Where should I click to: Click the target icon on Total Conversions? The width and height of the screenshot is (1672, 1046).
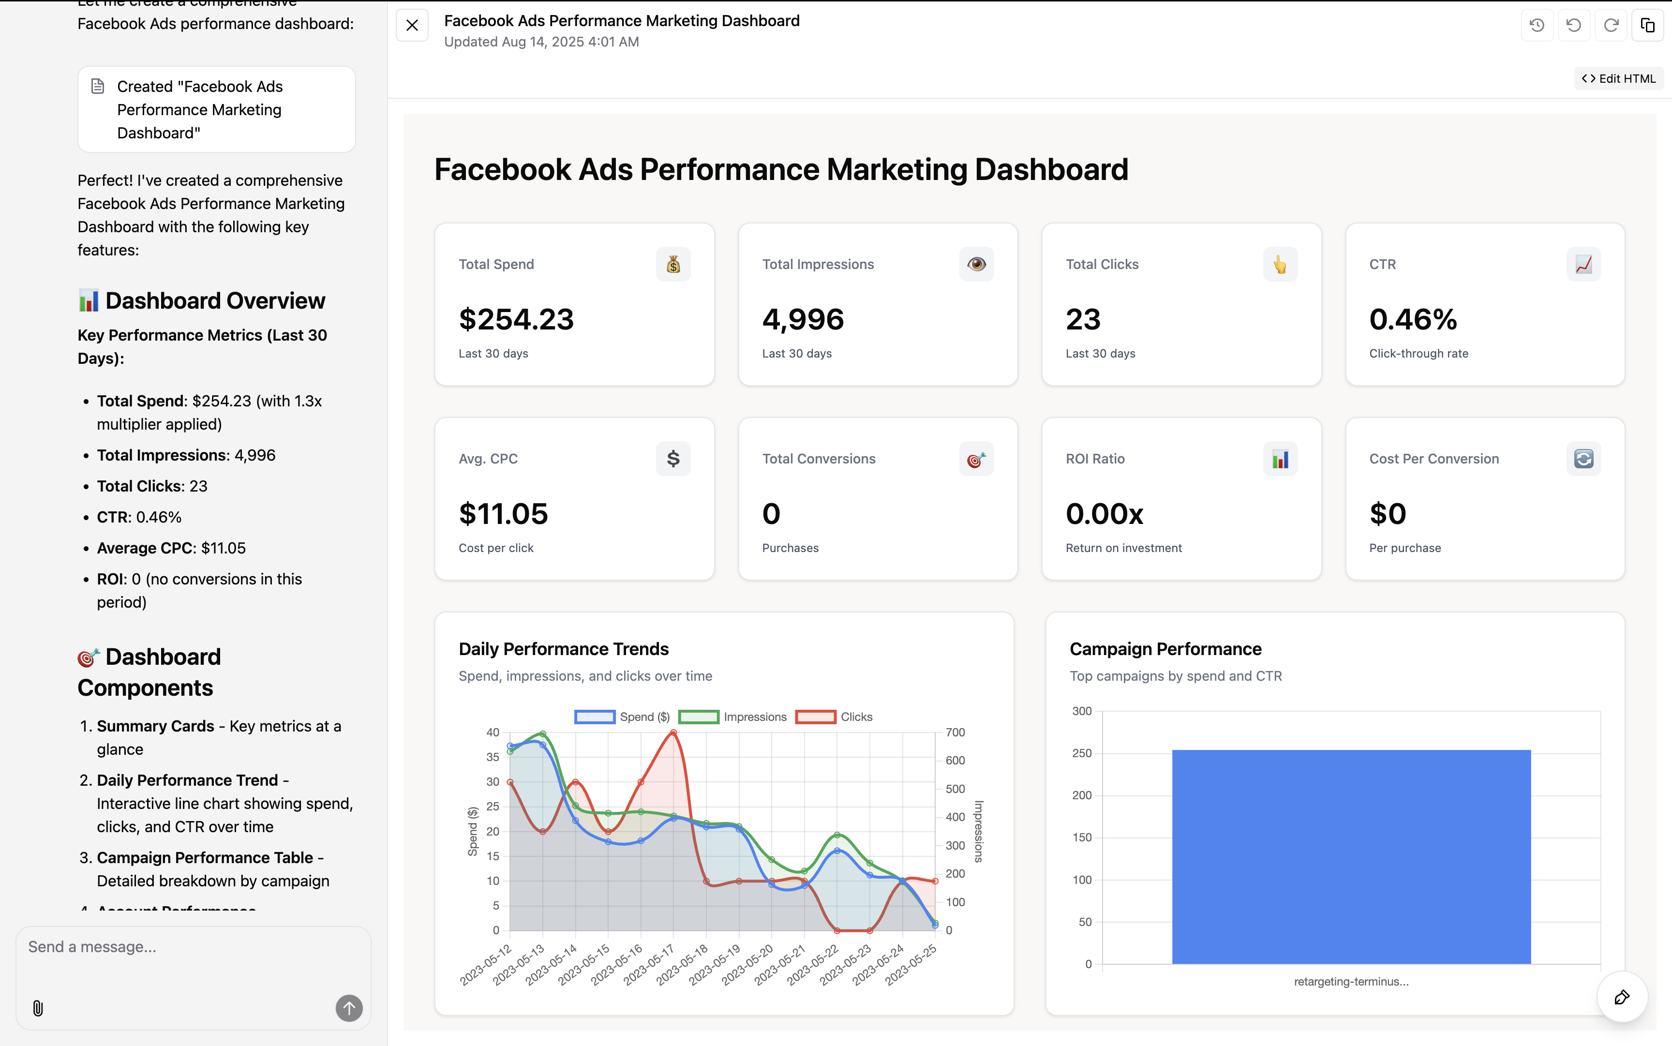976,459
